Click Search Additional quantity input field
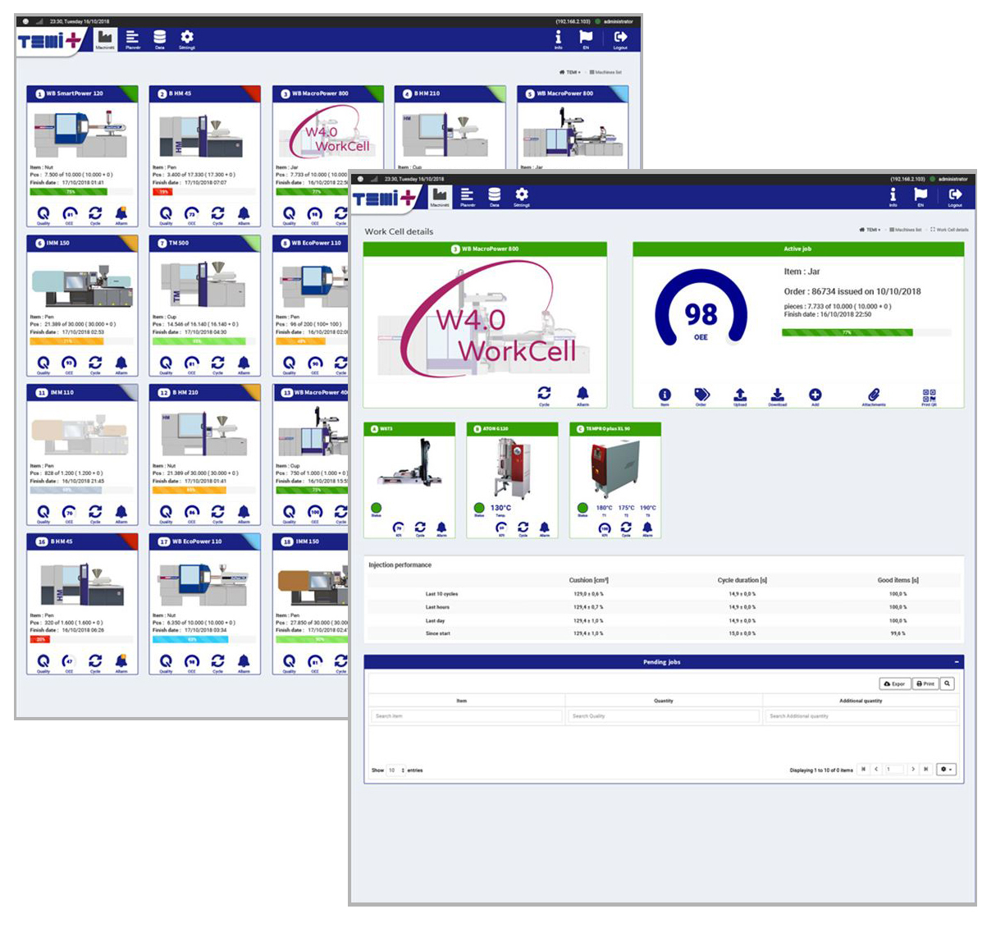This screenshot has width=1005, height=932. (x=861, y=716)
